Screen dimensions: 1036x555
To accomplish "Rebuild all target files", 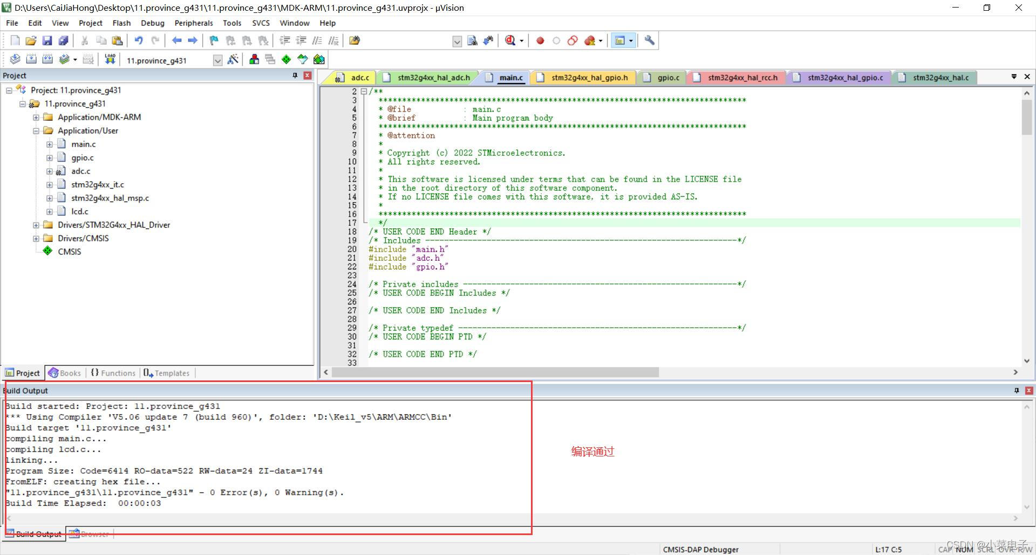I will 47,59.
